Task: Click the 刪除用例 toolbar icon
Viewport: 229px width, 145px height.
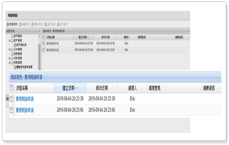Action: click(x=32, y=24)
